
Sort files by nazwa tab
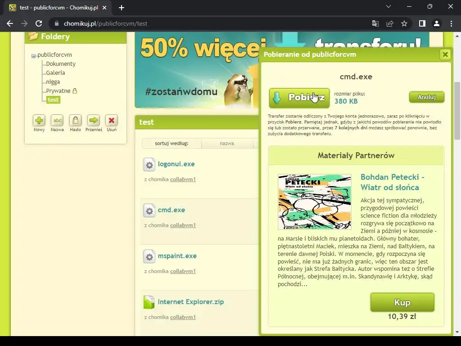pyautogui.click(x=227, y=143)
